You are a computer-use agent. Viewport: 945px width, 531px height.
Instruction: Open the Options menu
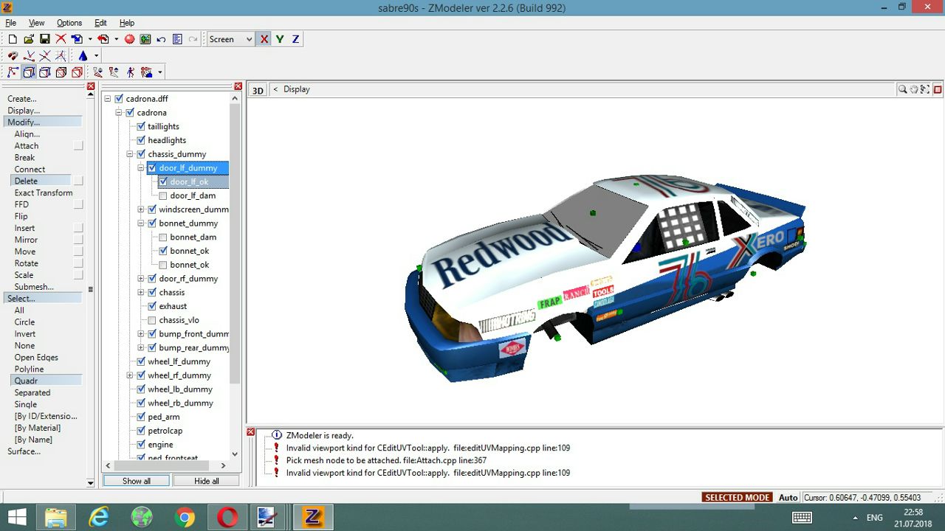coord(69,23)
